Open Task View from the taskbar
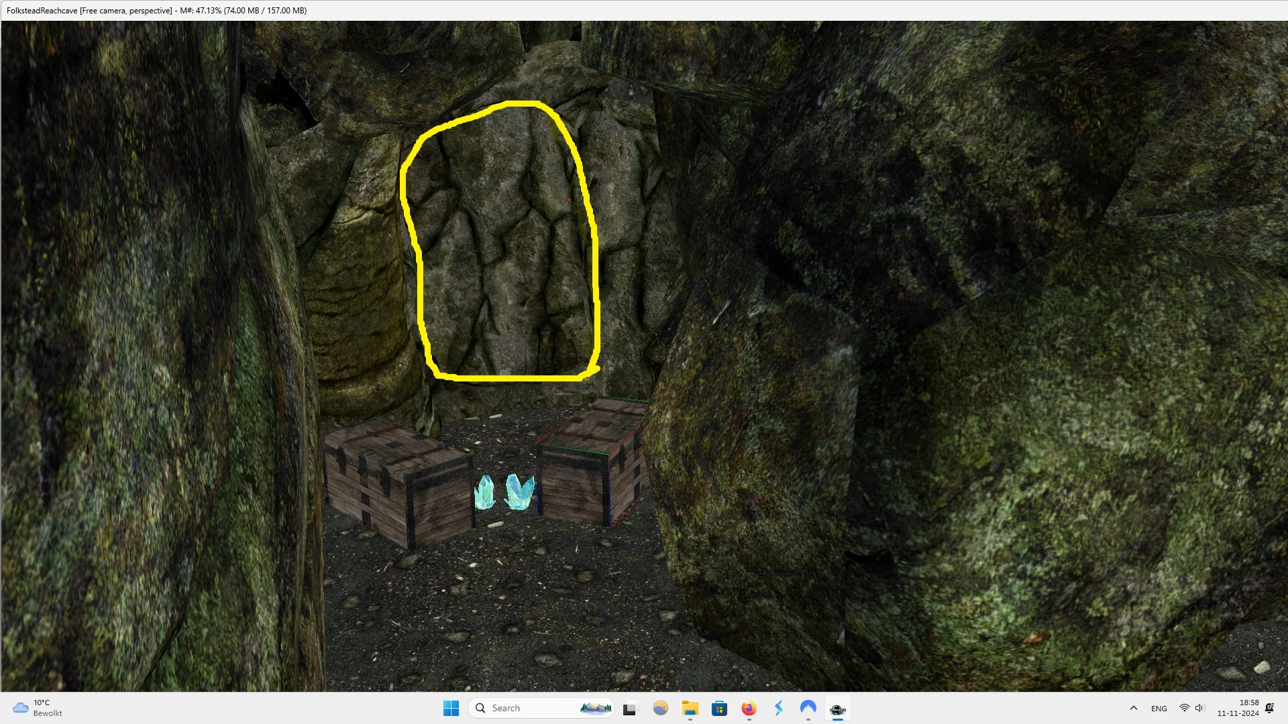 [630, 708]
